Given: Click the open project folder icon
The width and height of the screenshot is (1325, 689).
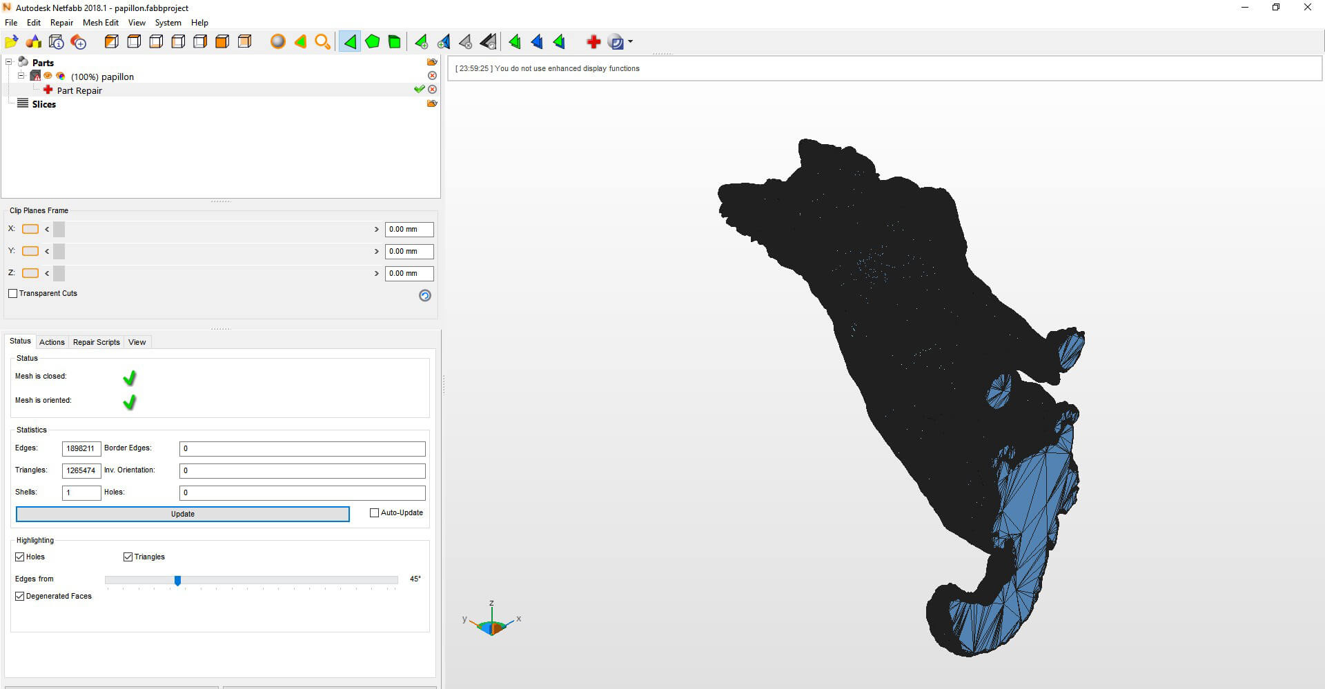Looking at the screenshot, I should point(12,42).
